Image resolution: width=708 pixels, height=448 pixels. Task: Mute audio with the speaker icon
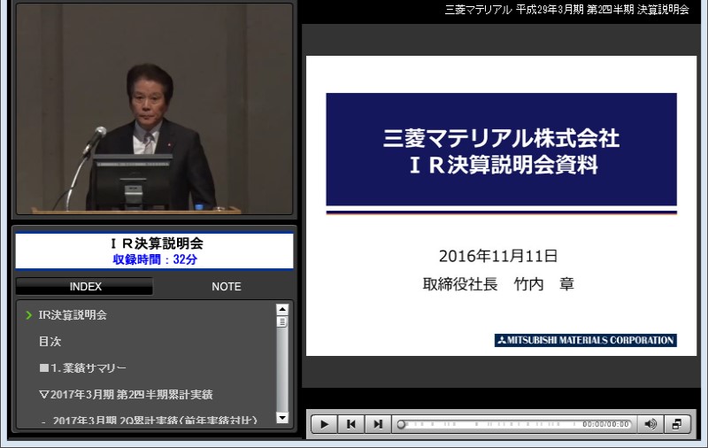[650, 424]
